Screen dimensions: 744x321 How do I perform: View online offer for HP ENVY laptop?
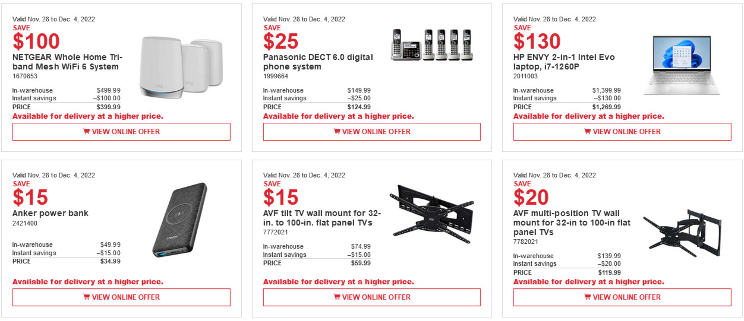click(622, 132)
